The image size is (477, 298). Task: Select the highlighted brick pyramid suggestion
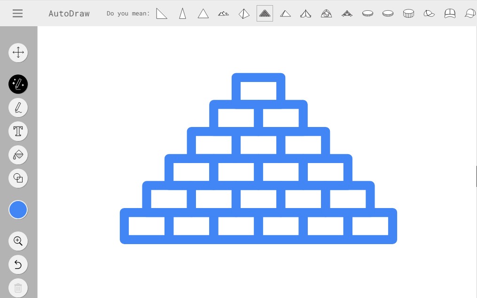click(265, 13)
